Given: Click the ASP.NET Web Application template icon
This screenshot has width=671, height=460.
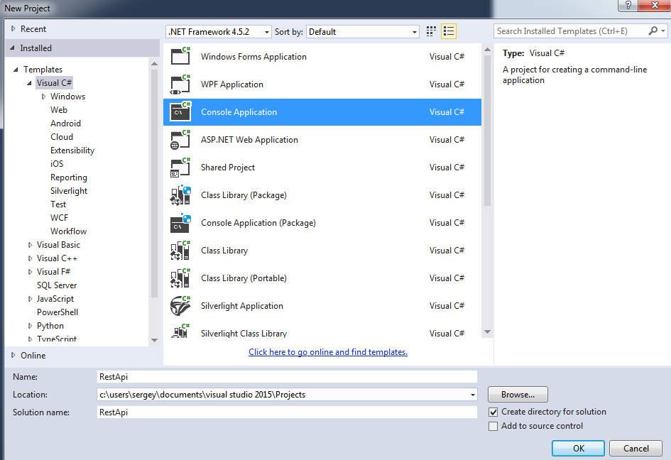Looking at the screenshot, I should coord(180,140).
